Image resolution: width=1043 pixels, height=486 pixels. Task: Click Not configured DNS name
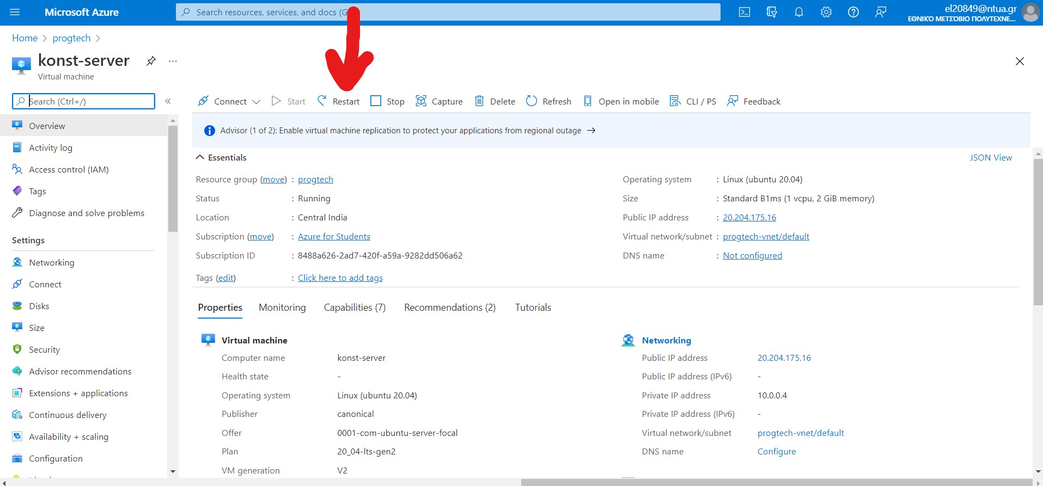[752, 256]
